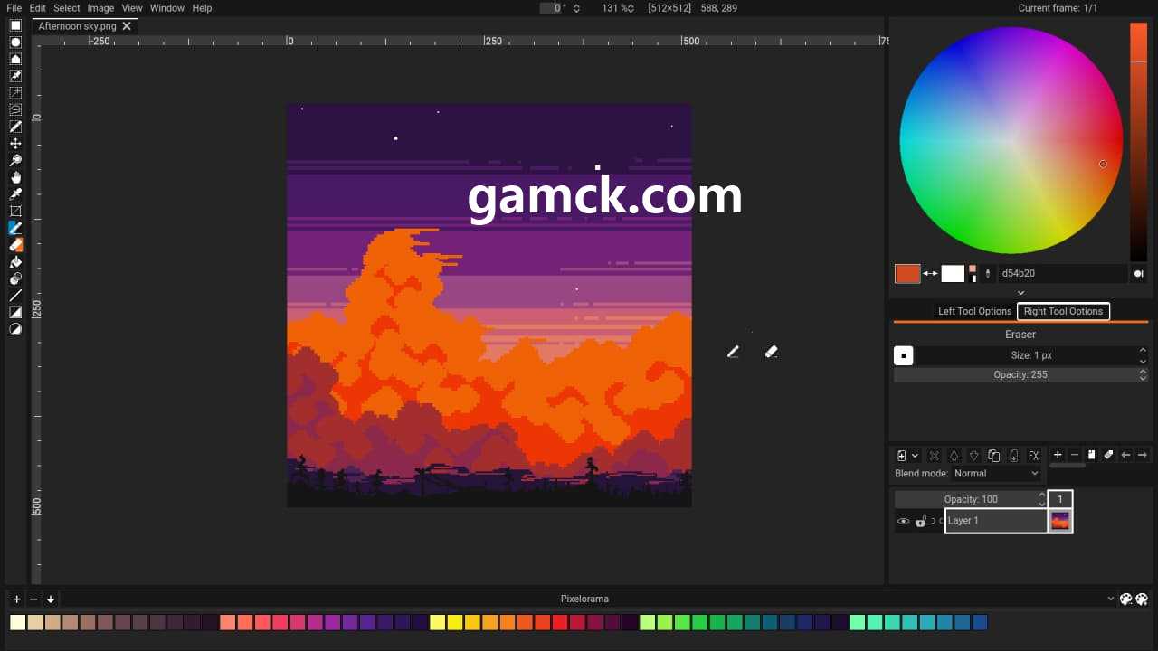Screen dimensions: 1158x651
Task: Clone the current layer
Action: 993,456
